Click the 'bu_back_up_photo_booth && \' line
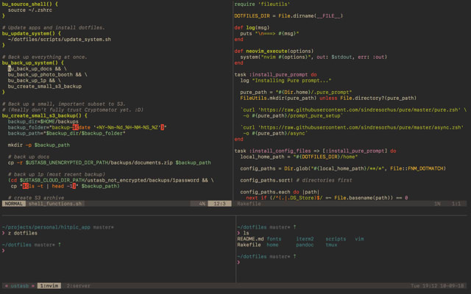This screenshot has width=471, height=294. 48,75
